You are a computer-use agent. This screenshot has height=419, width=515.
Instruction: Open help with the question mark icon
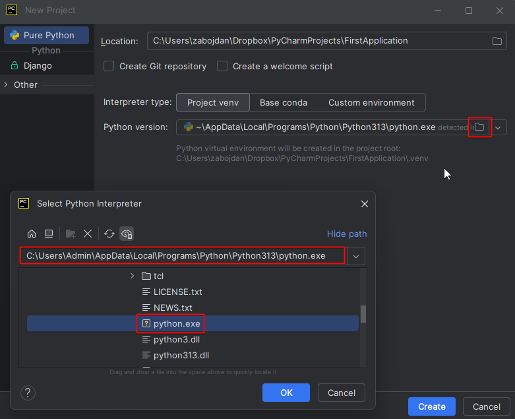pos(28,393)
